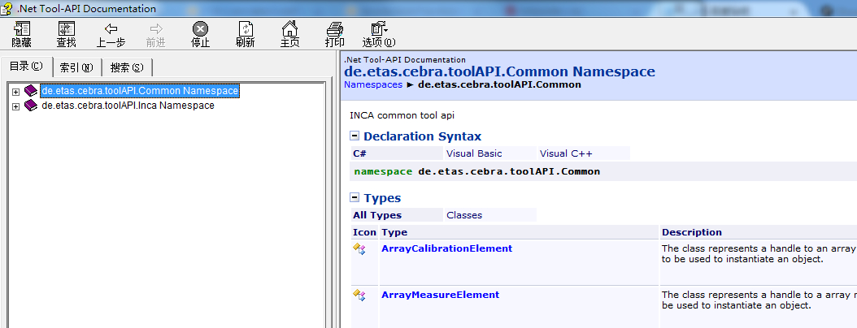Click the class icon beside ArrayMeasureElement
Viewport: 857px width, 328px height.
[359, 296]
